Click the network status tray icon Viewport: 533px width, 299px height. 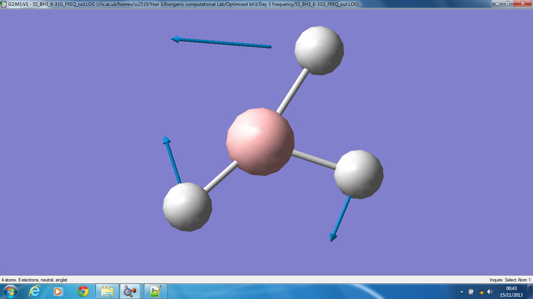click(x=480, y=292)
